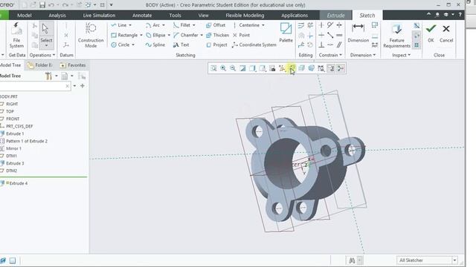
Task: Click Zoom In in graphics toolbar
Action: [x=223, y=68]
